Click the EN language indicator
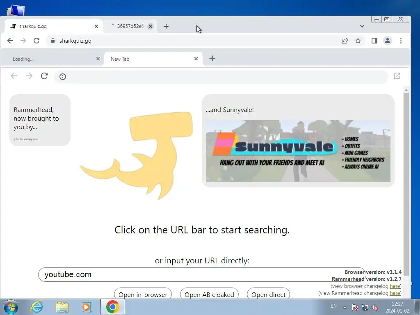The height and width of the screenshot is (315, 420). [x=333, y=306]
